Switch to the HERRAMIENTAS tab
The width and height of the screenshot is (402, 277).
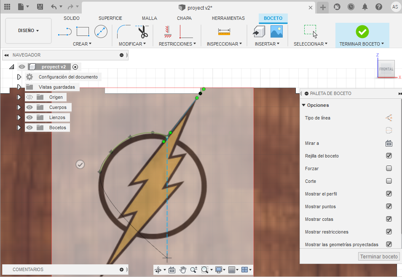coord(228,18)
